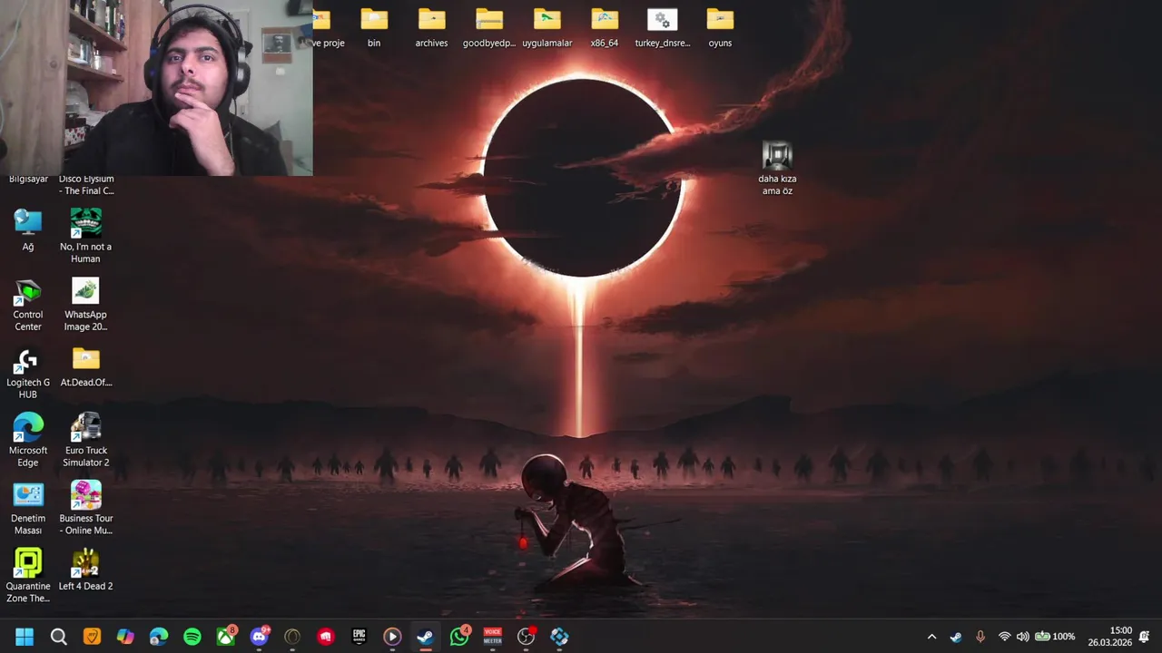Open OBS Studio from the taskbar
This screenshot has width=1162, height=653.
[527, 637]
